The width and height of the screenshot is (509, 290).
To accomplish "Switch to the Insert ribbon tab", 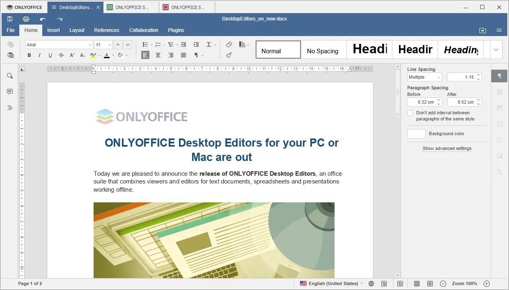I will pyautogui.click(x=53, y=30).
